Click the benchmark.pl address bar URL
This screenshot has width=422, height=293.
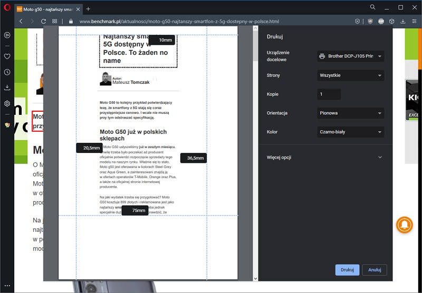[179, 21]
